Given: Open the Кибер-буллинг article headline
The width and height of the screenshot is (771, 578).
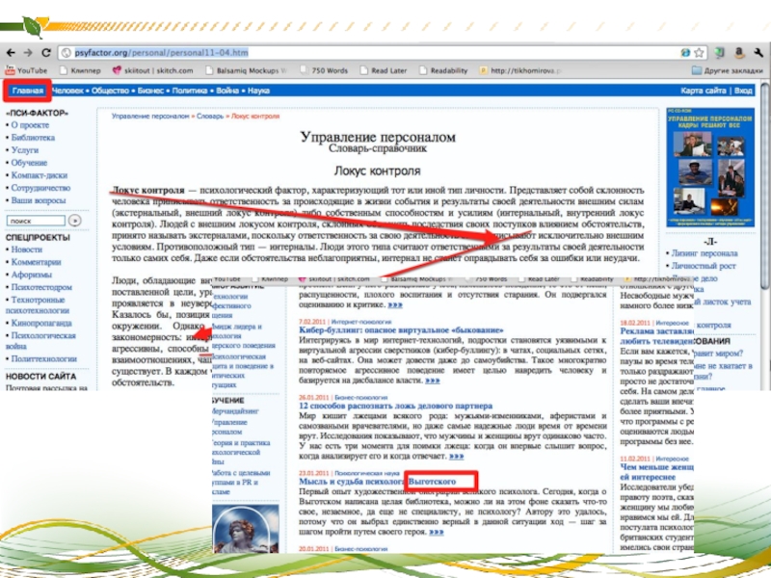Looking at the screenshot, I should [x=401, y=329].
